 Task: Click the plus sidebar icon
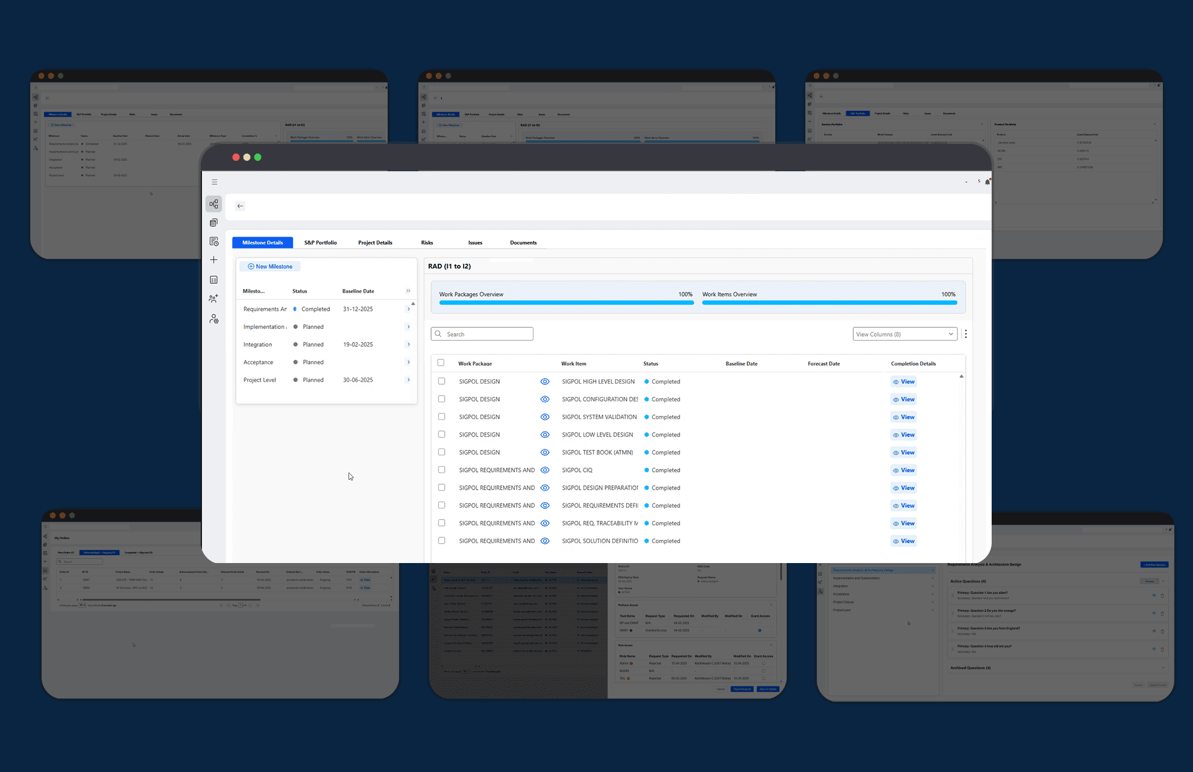pos(213,260)
